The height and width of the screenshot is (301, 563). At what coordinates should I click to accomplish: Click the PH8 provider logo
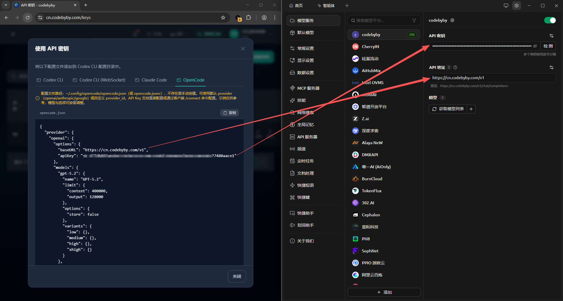tap(355, 239)
